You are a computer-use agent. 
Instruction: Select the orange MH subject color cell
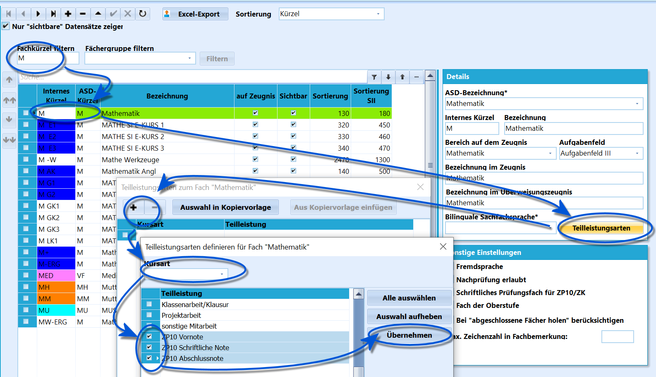point(56,287)
